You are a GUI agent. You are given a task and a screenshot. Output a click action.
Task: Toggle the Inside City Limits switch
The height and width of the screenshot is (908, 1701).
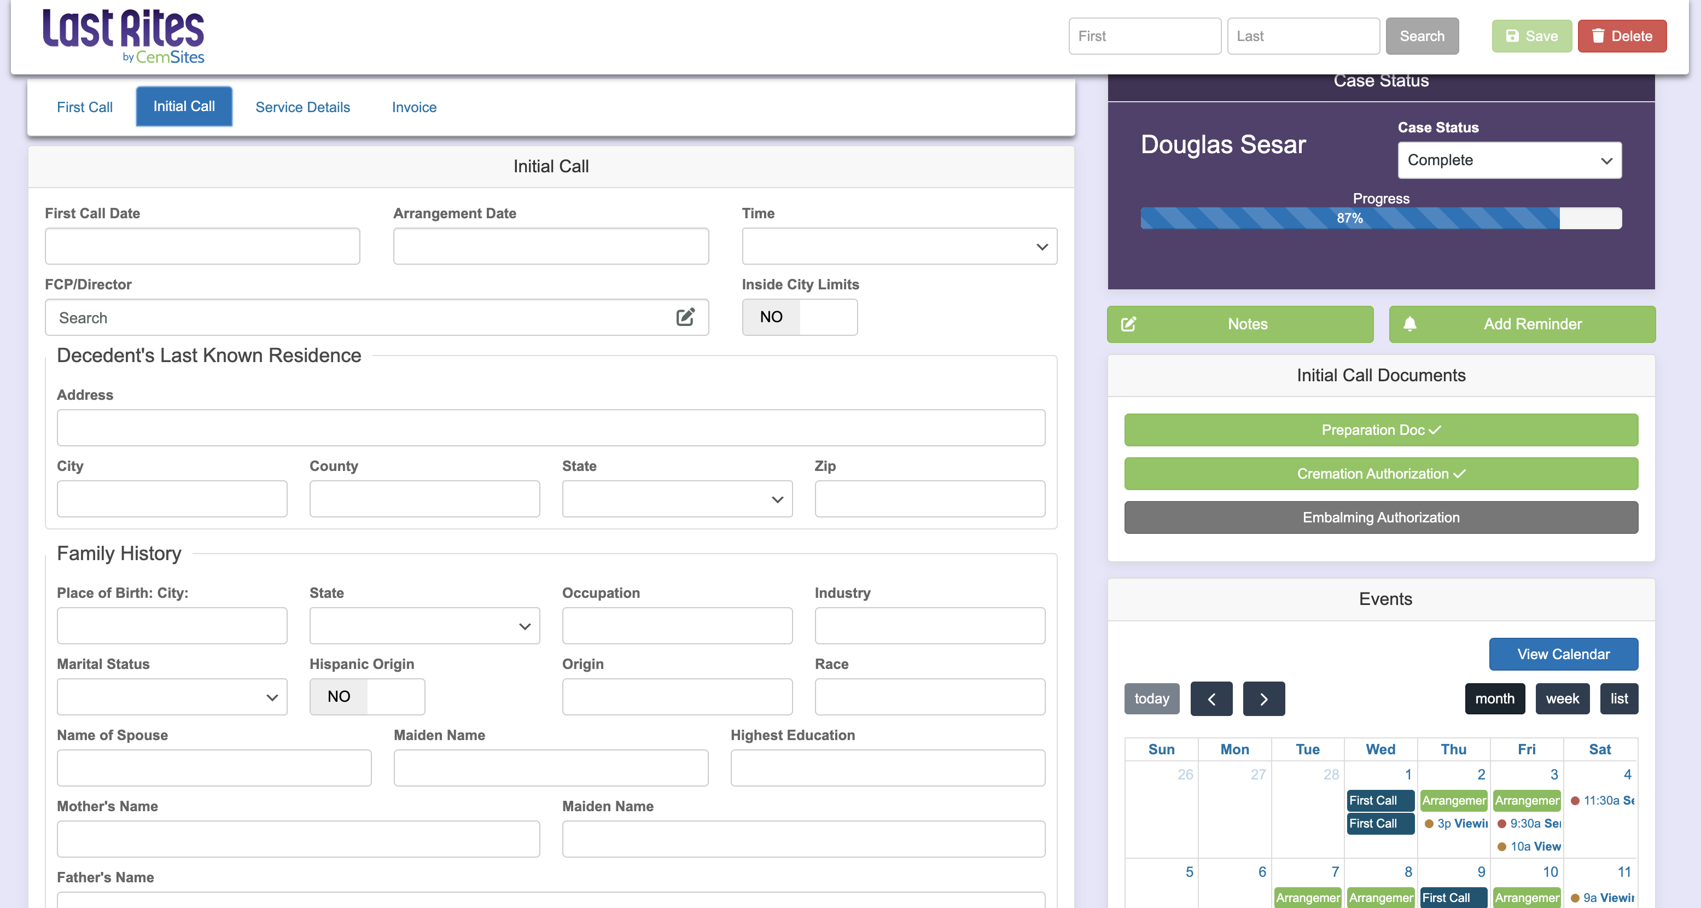[800, 317]
